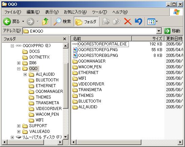Select WACOM_PEN folder in the tree pane

(x=44, y=114)
